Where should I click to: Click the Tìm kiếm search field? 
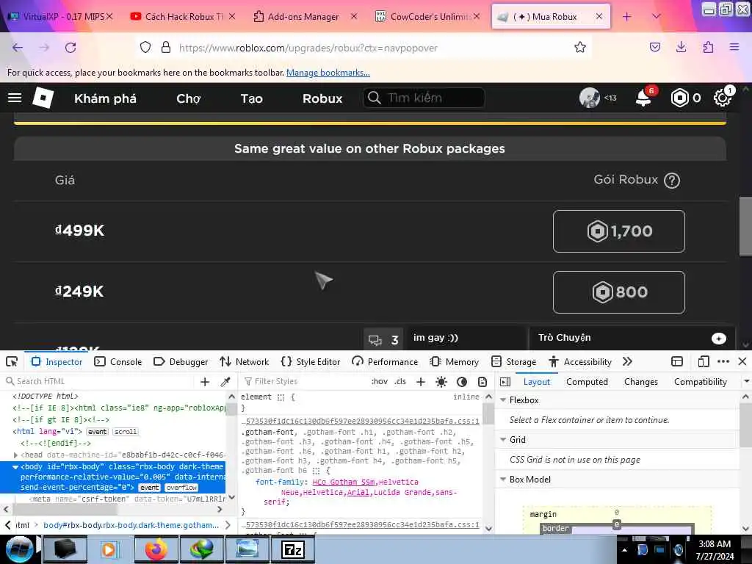click(x=424, y=98)
